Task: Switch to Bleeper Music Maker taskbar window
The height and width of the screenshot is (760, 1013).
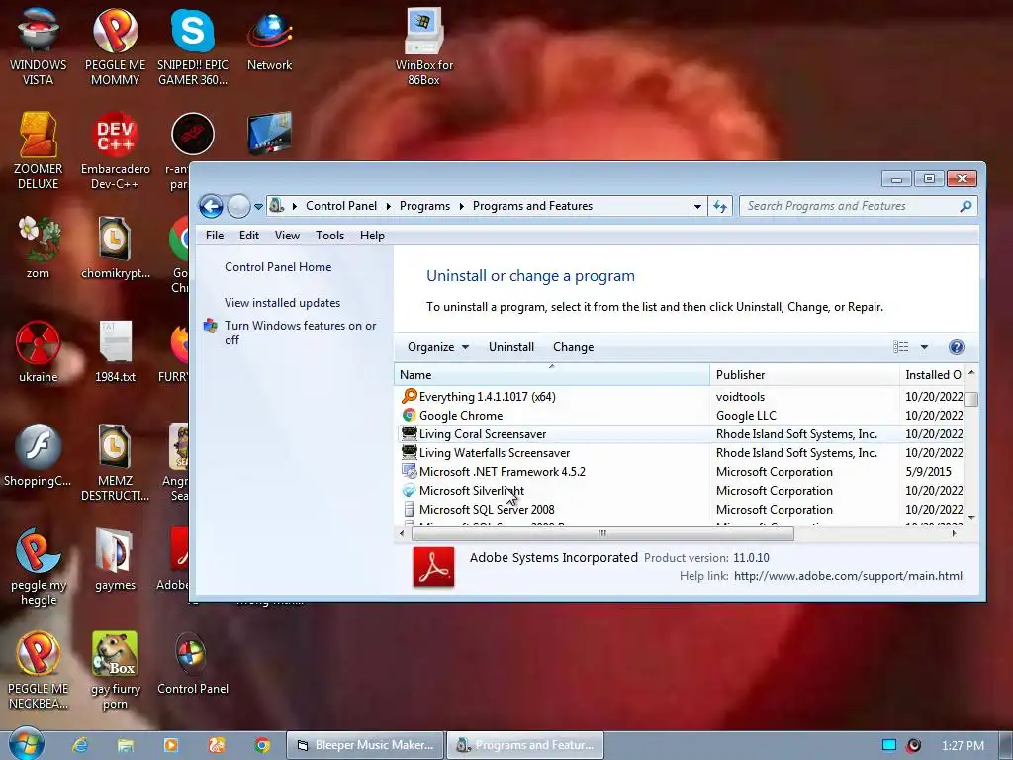Action: click(365, 745)
